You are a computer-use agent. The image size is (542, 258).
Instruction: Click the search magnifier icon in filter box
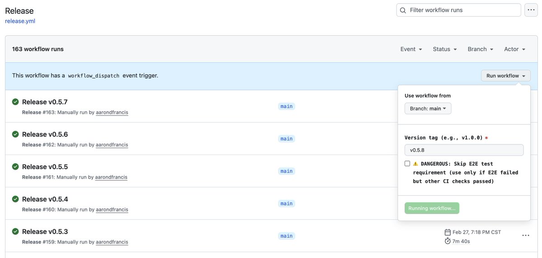click(403, 10)
